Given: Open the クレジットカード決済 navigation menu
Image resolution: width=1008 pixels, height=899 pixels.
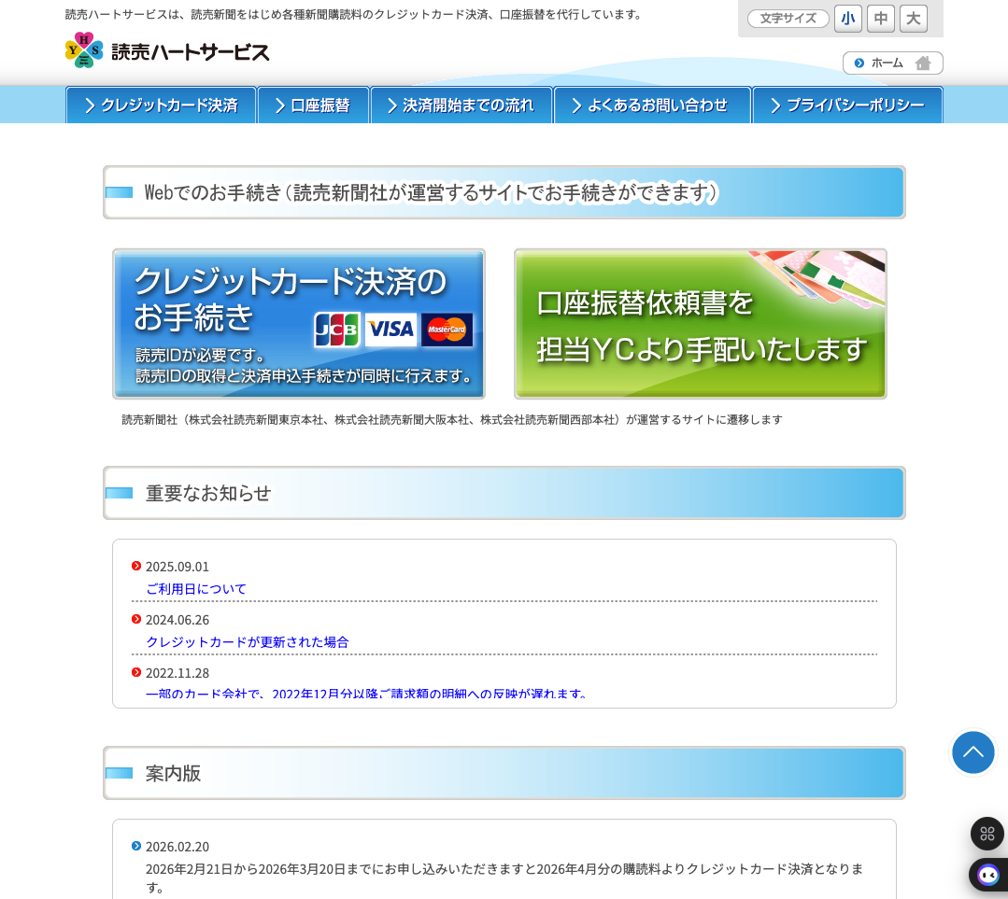Looking at the screenshot, I should [161, 105].
